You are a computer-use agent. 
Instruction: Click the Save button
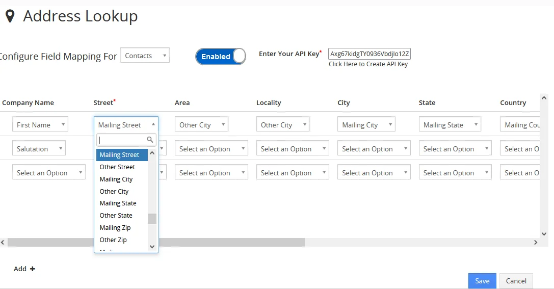tap(482, 281)
